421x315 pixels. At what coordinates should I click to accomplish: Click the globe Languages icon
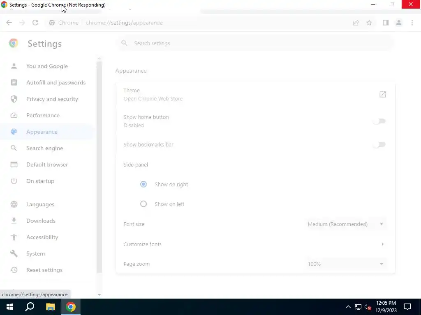click(14, 204)
